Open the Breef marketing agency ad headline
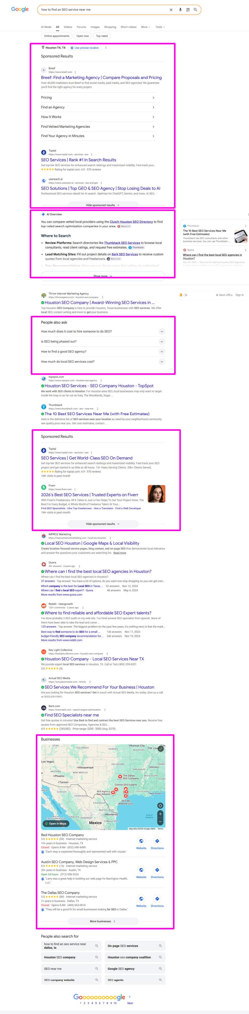 point(101,77)
